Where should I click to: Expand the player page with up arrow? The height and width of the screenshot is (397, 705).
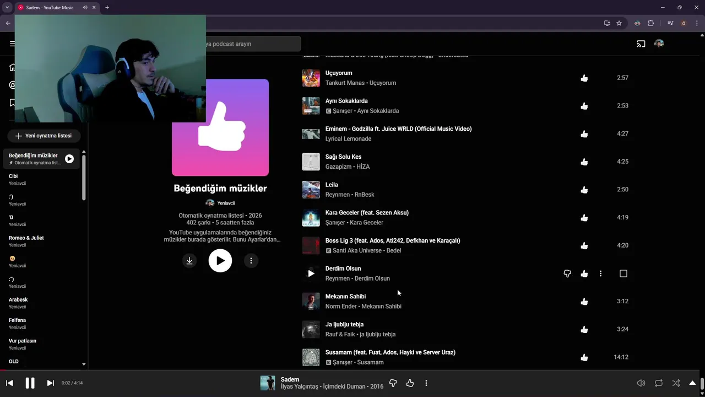pyautogui.click(x=693, y=383)
